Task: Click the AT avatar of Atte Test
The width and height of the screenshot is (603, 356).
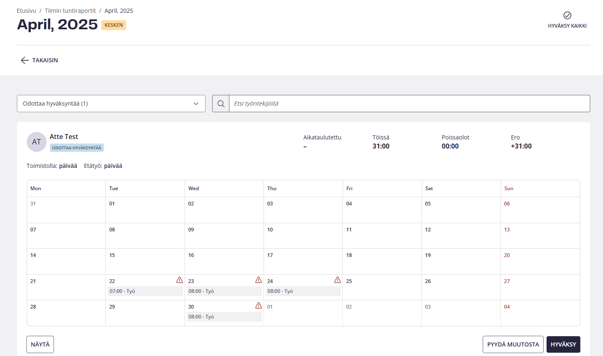Action: click(37, 142)
